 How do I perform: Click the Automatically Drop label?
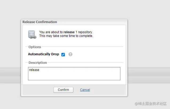click(x=44, y=54)
